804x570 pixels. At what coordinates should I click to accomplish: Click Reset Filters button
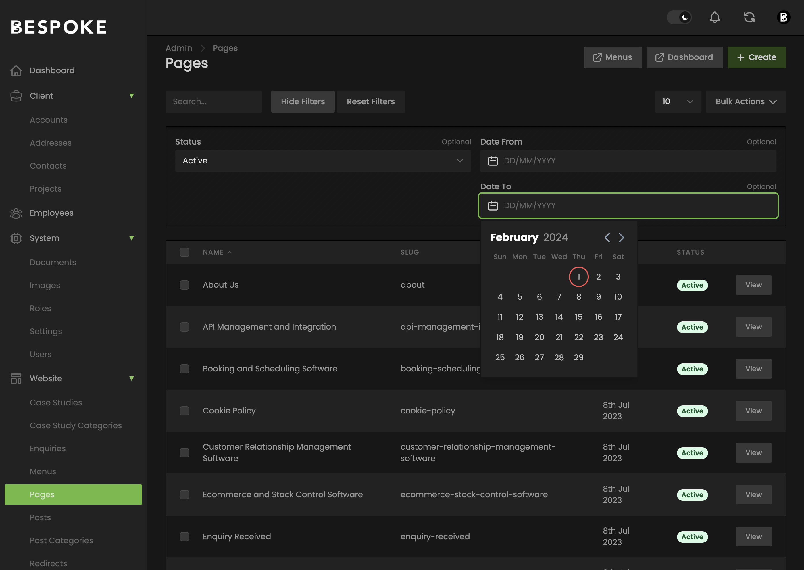click(371, 102)
